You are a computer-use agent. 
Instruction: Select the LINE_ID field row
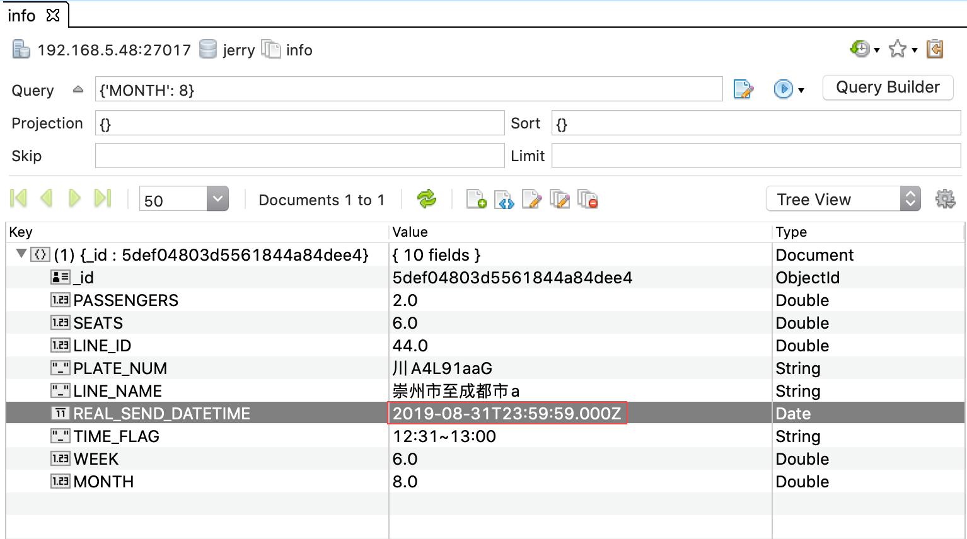(x=485, y=345)
